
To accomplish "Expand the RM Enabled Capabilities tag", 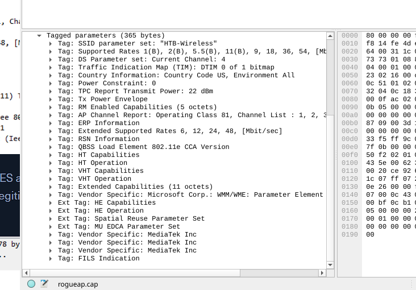I will tap(51, 107).
